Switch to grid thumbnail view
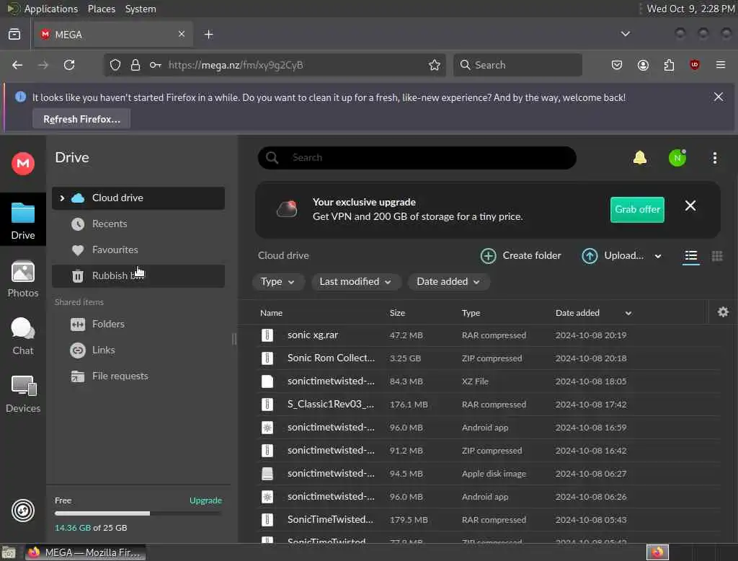The width and height of the screenshot is (738, 561). pos(717,256)
